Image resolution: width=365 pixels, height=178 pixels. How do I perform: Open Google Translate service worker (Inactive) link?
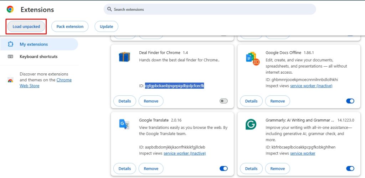pyautogui.click(x=185, y=153)
